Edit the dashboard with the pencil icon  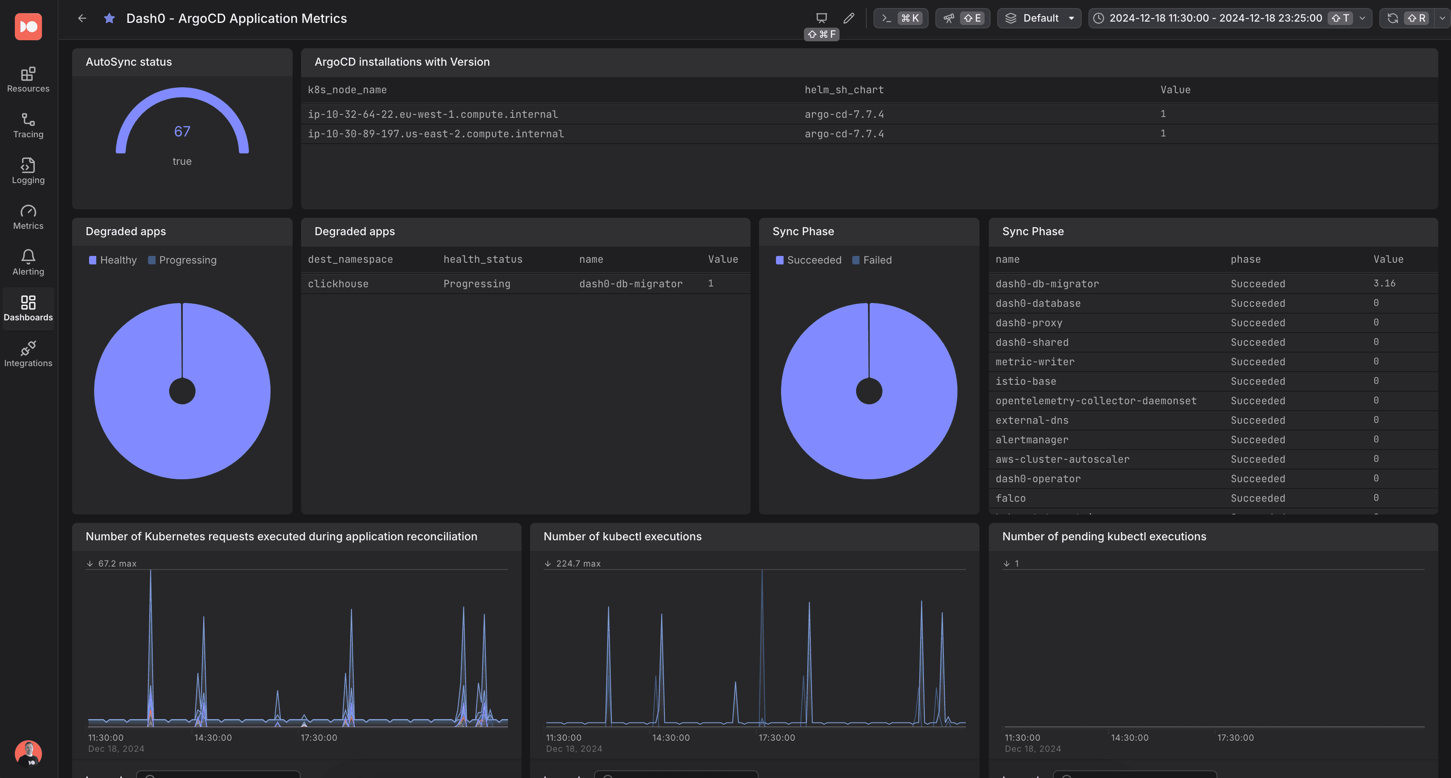point(848,18)
